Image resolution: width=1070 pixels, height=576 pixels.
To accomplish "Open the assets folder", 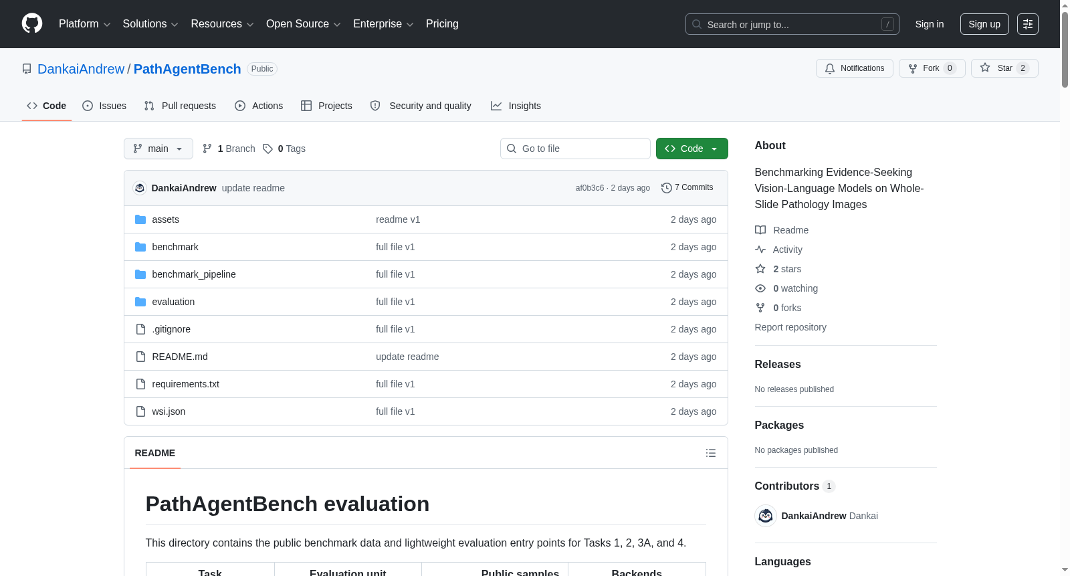I will pos(165,219).
